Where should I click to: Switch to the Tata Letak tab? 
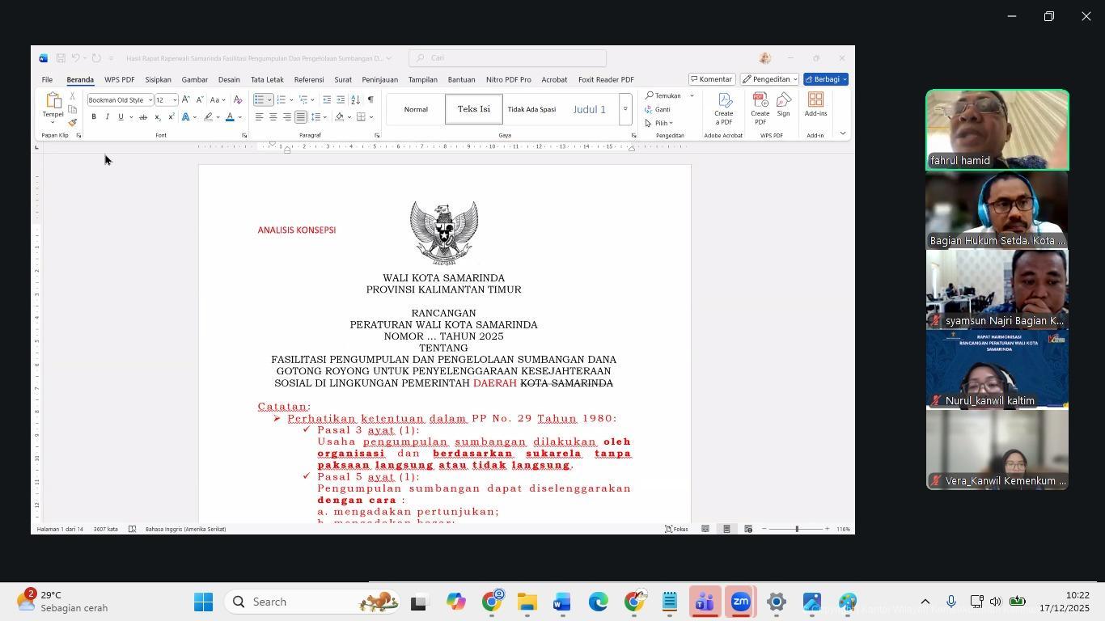267,79
